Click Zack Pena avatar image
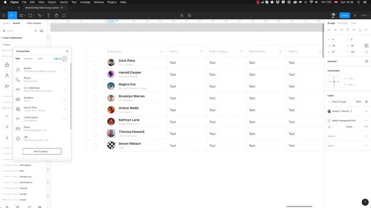371x208 pixels. 111,62
